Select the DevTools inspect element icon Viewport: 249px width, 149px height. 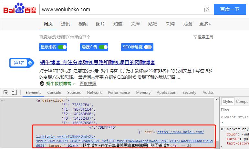click(x=6, y=93)
